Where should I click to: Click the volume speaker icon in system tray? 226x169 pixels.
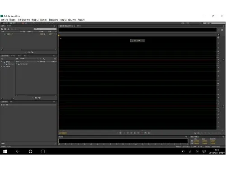[x=197, y=151]
